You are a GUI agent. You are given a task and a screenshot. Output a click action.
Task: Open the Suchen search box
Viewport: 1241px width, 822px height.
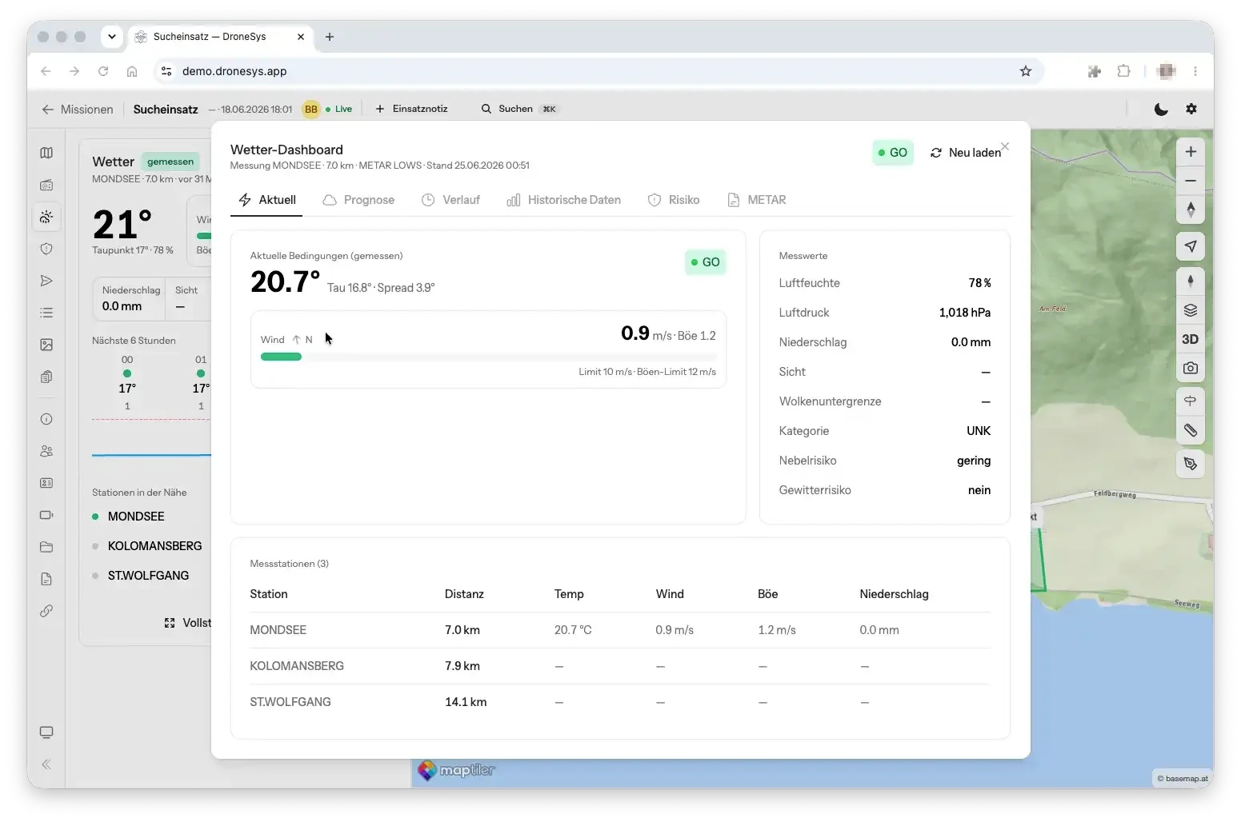click(518, 109)
